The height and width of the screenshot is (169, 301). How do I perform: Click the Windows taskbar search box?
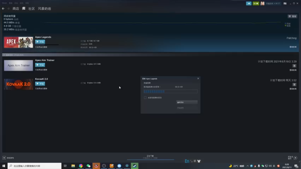[35, 166]
